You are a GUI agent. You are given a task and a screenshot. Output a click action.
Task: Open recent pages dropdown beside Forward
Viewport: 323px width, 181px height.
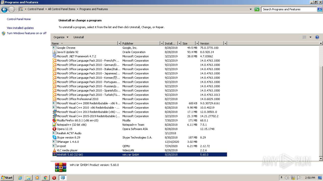(16, 10)
